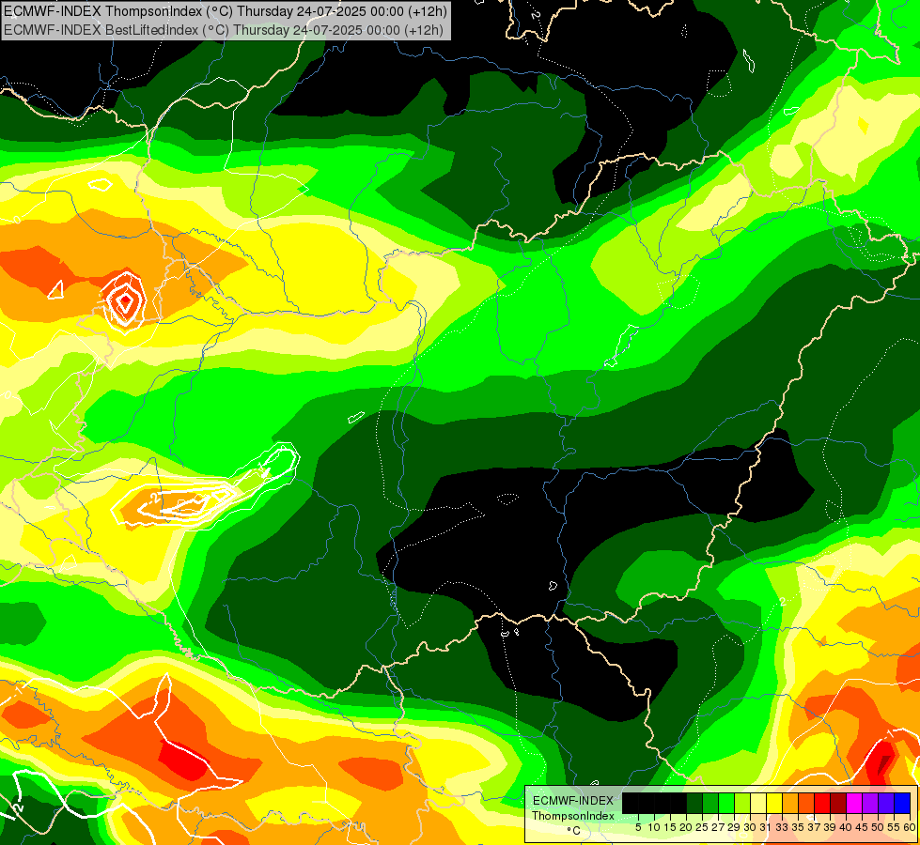Click the orange 33–35 legend swatch

(x=790, y=804)
